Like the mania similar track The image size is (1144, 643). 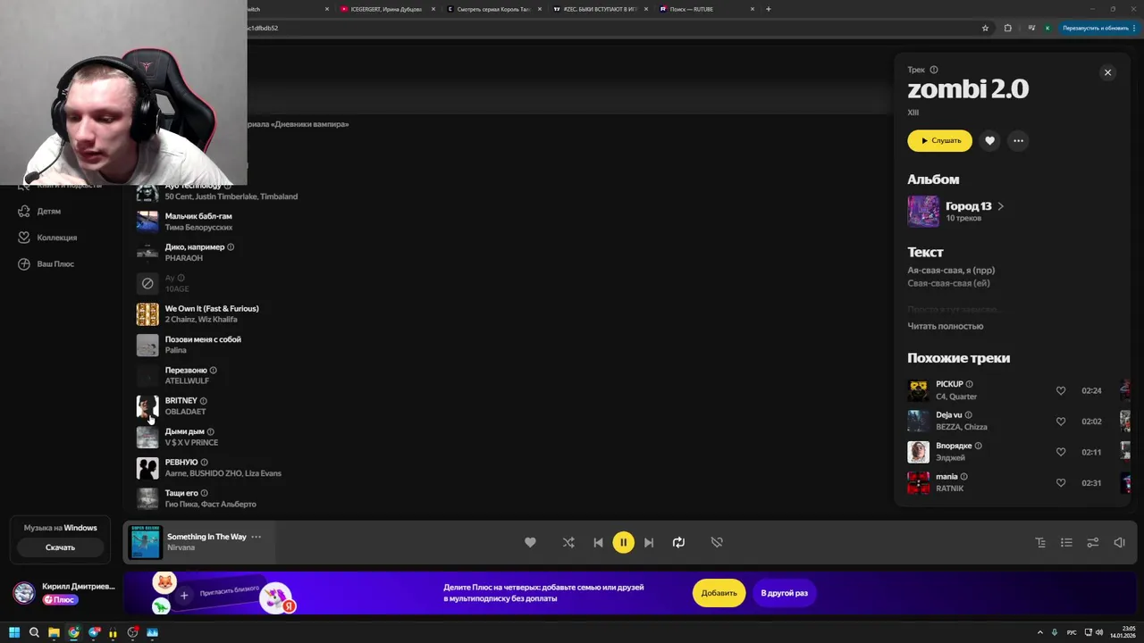pyautogui.click(x=1061, y=483)
